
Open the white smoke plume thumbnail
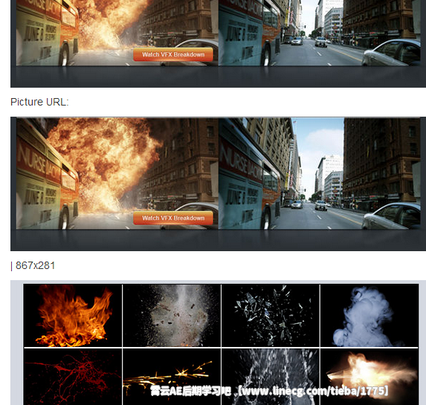[x=369, y=316]
